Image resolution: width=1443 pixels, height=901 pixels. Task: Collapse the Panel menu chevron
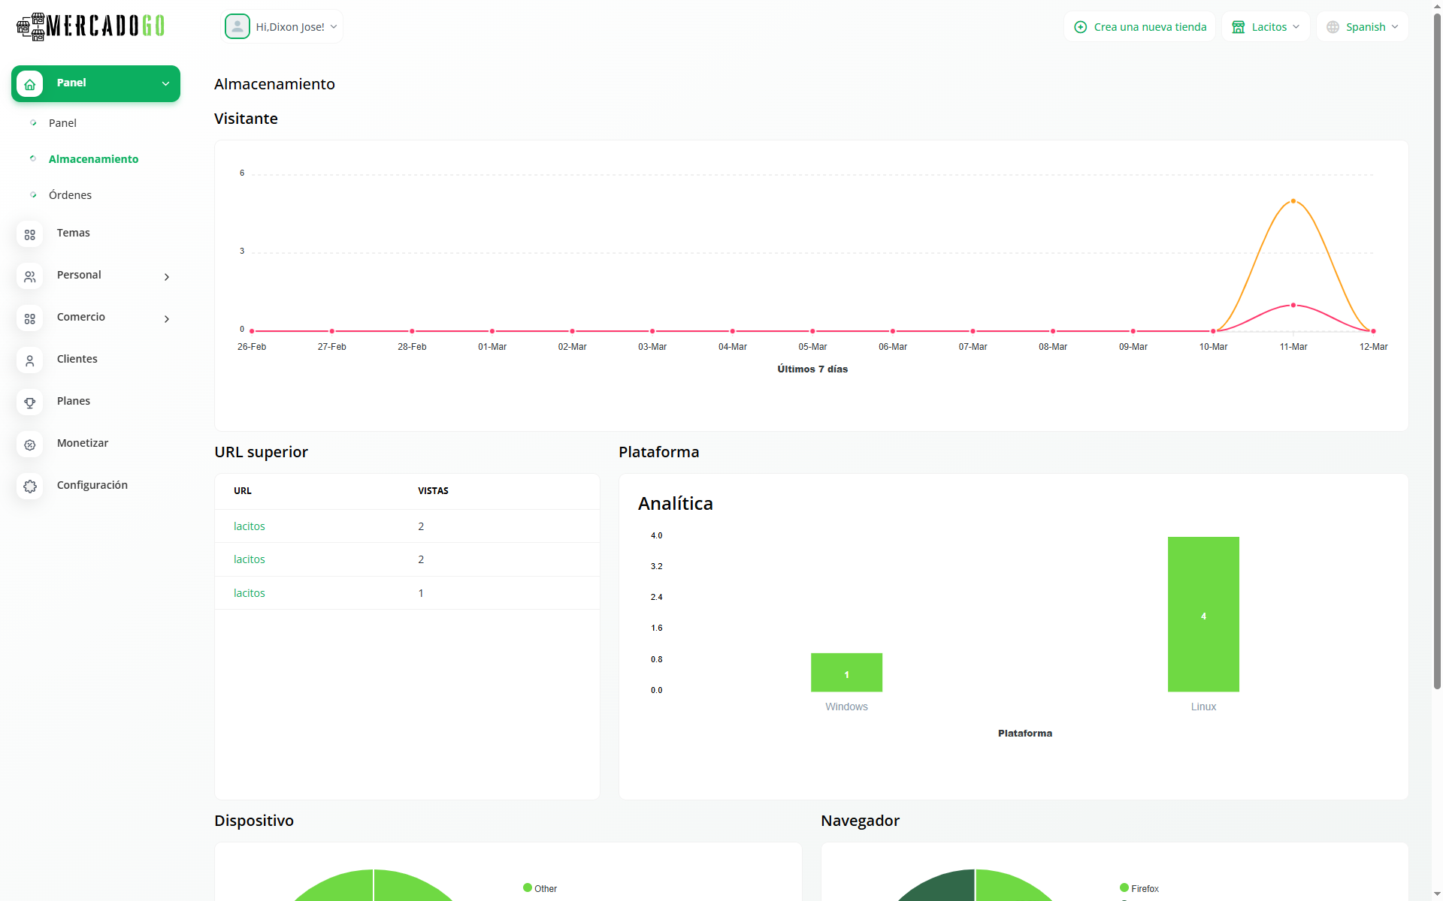(x=166, y=83)
